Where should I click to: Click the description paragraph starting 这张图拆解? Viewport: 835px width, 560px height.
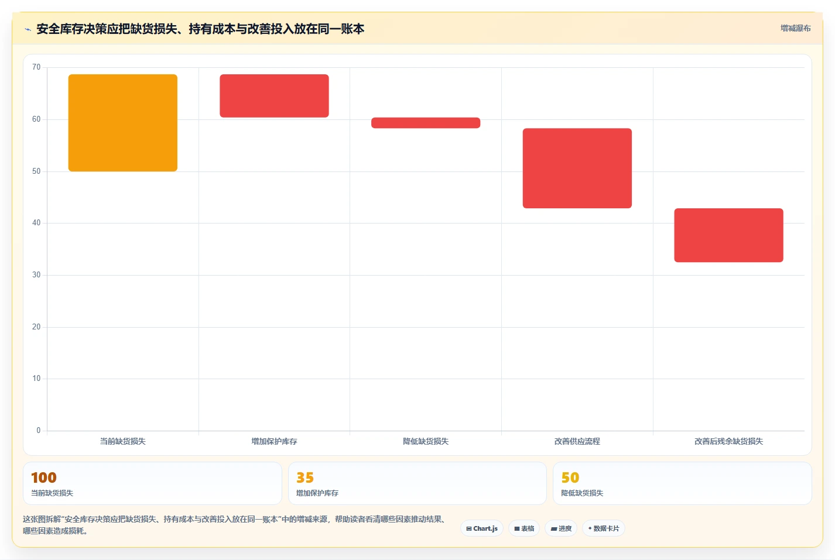[236, 525]
